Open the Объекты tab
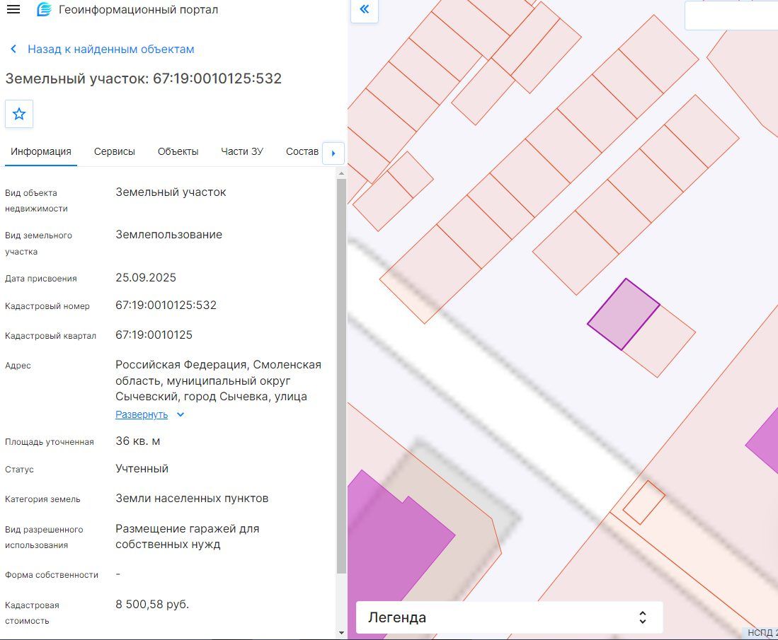The image size is (778, 640). 178,152
